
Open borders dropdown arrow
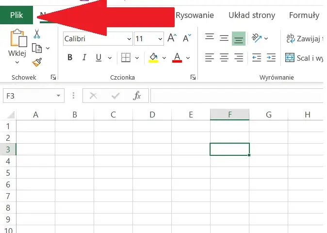[137, 58]
